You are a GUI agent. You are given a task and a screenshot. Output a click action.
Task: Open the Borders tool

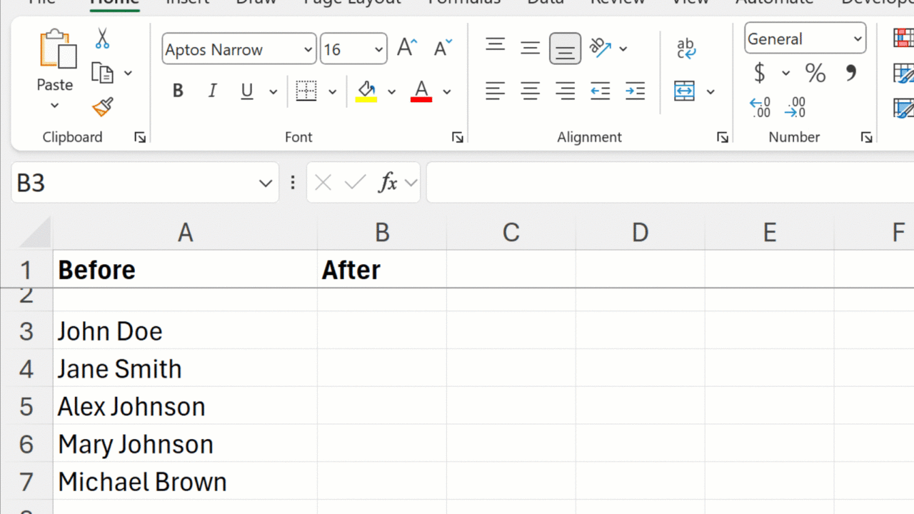coord(306,91)
